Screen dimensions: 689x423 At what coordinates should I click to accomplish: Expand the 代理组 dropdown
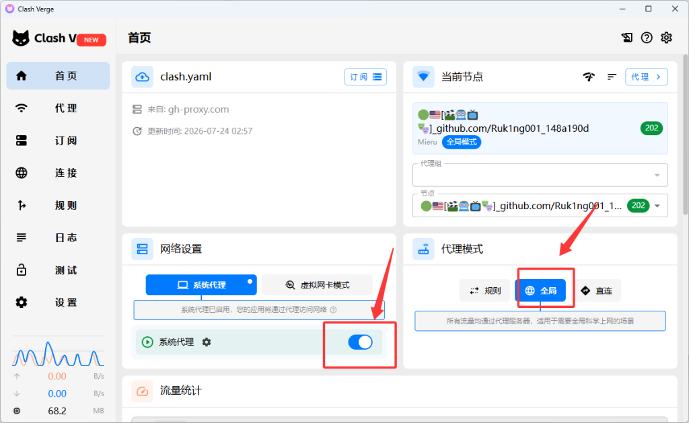[540, 175]
